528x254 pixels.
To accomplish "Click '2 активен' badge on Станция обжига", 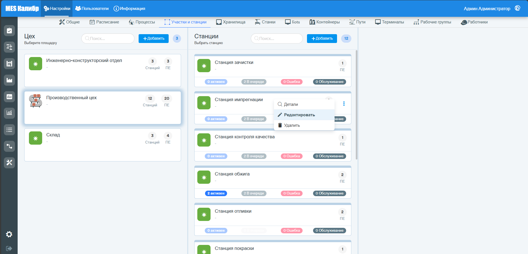I will coord(216,193).
